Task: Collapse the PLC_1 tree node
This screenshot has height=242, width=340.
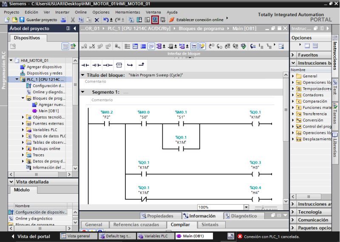Action: (17, 79)
